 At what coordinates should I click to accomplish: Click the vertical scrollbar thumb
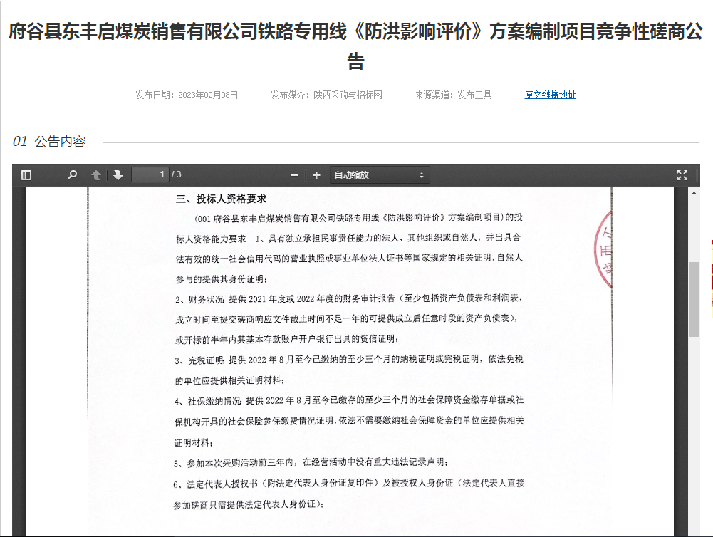pyautogui.click(x=694, y=299)
